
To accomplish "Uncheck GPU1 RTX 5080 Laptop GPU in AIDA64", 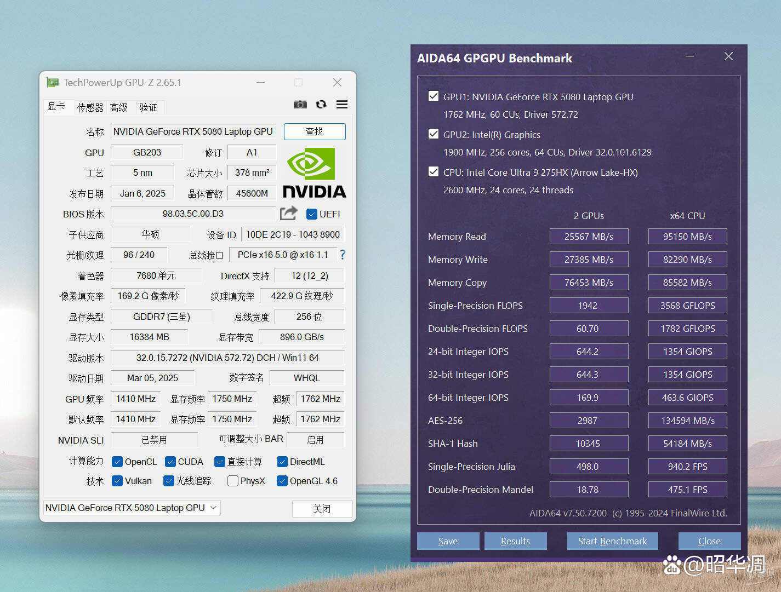I will [x=434, y=96].
